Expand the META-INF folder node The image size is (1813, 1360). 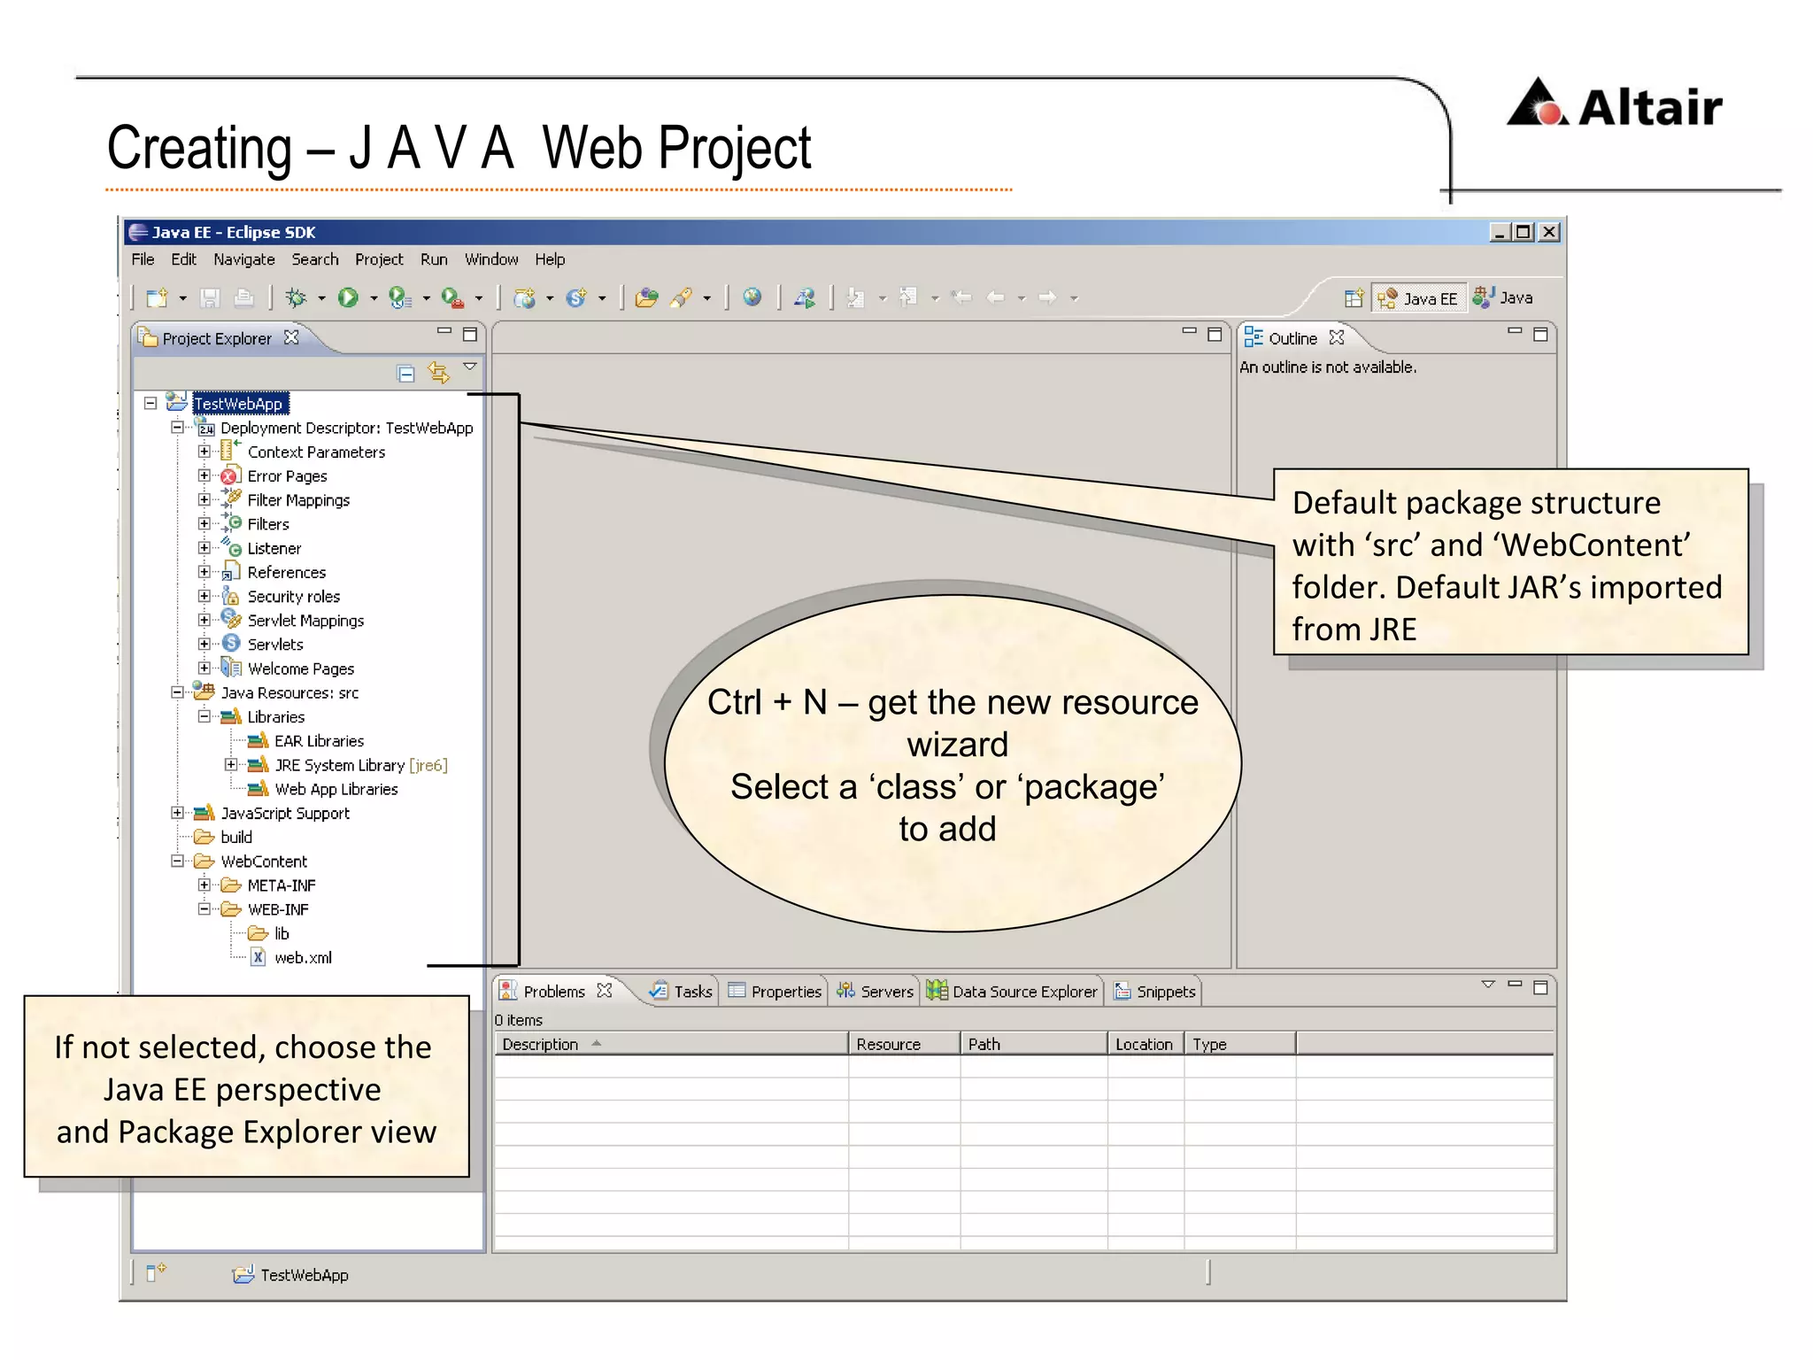tap(204, 885)
